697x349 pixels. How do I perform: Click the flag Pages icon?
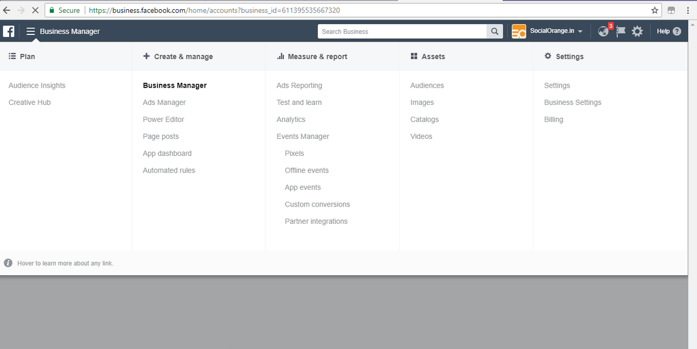pyautogui.click(x=621, y=31)
